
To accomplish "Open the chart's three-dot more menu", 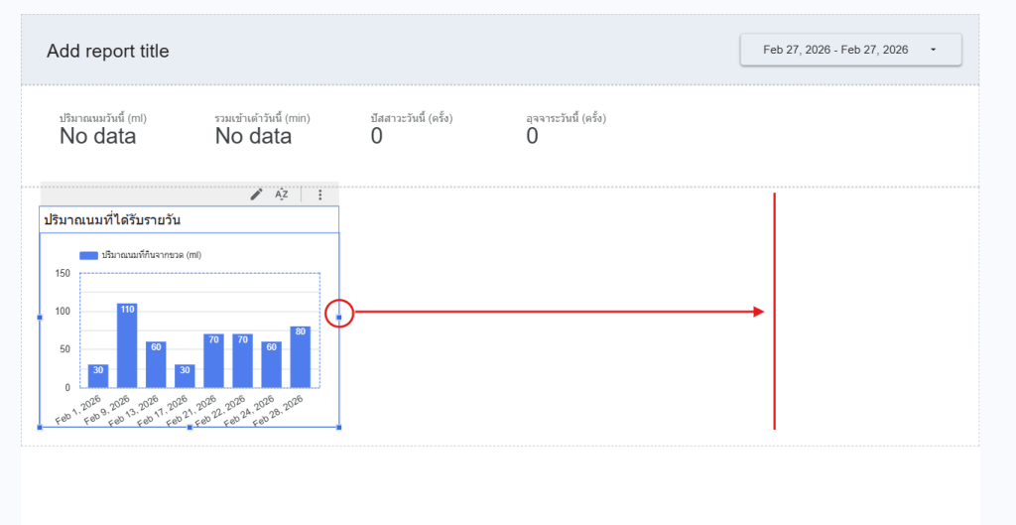I will pos(319,195).
